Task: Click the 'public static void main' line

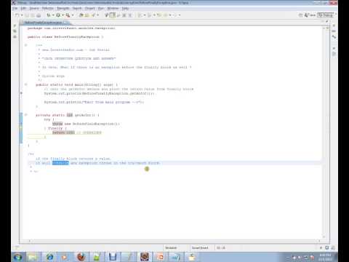Action: point(76,84)
